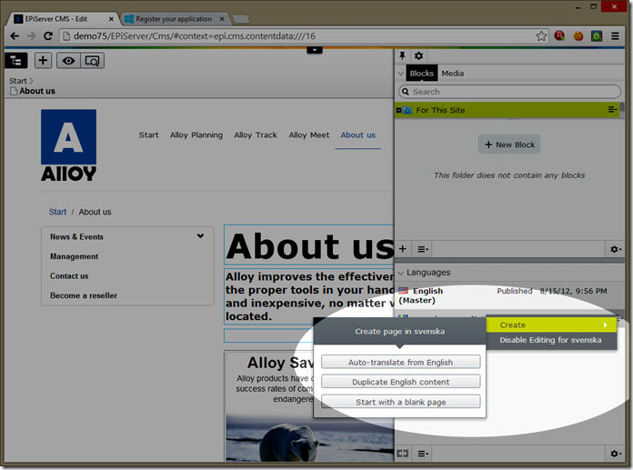633x470 pixels.
Task: Collapse the For This Site folder
Action: (398, 110)
